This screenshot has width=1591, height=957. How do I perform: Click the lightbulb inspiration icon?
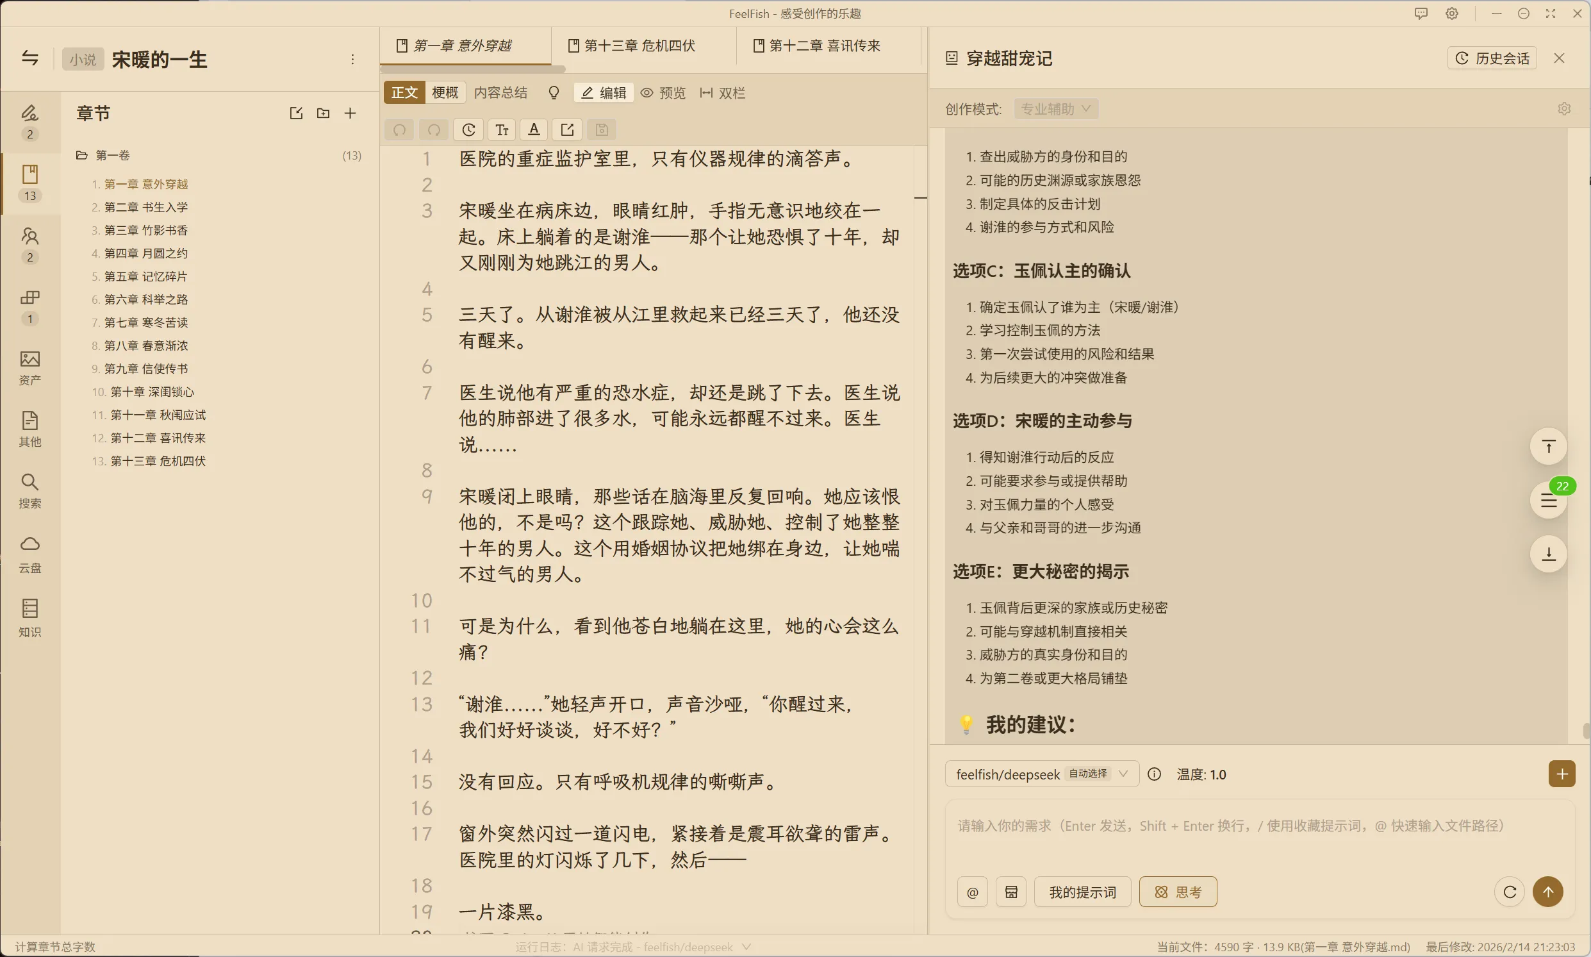point(554,93)
